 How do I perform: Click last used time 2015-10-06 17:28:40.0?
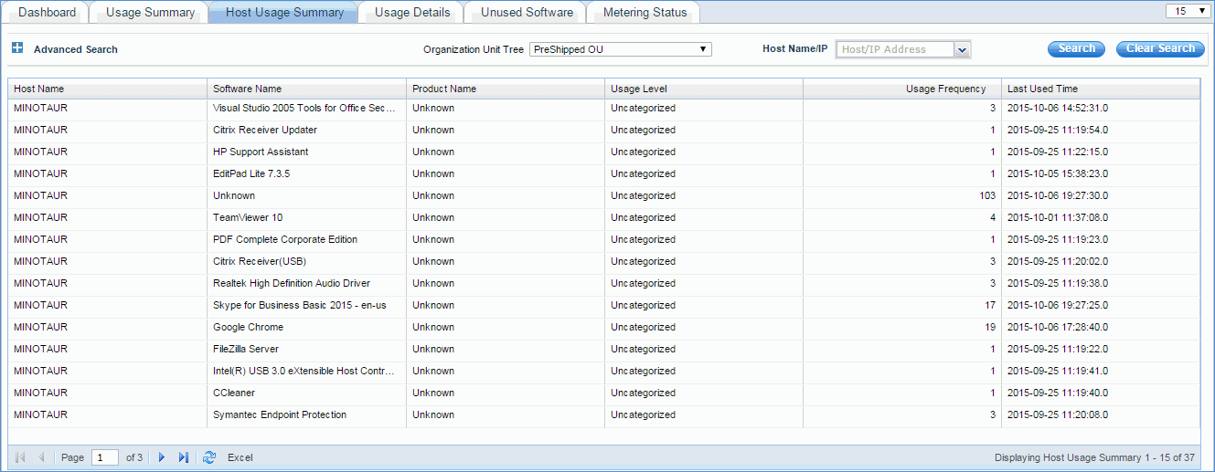point(1058,327)
